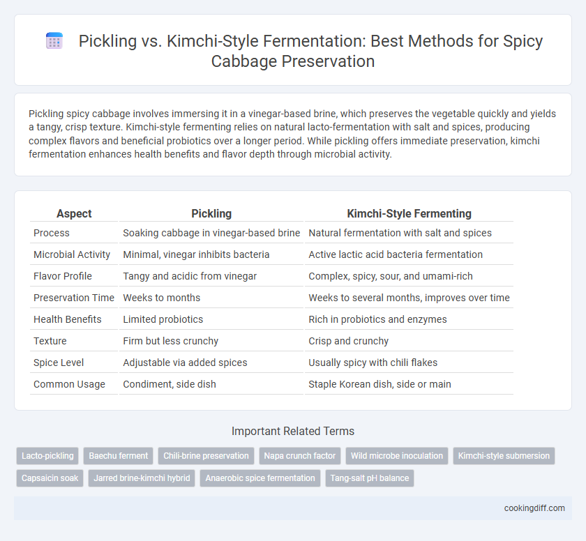Click the Important Related Terms heading
586x541 pixels.
(293, 432)
